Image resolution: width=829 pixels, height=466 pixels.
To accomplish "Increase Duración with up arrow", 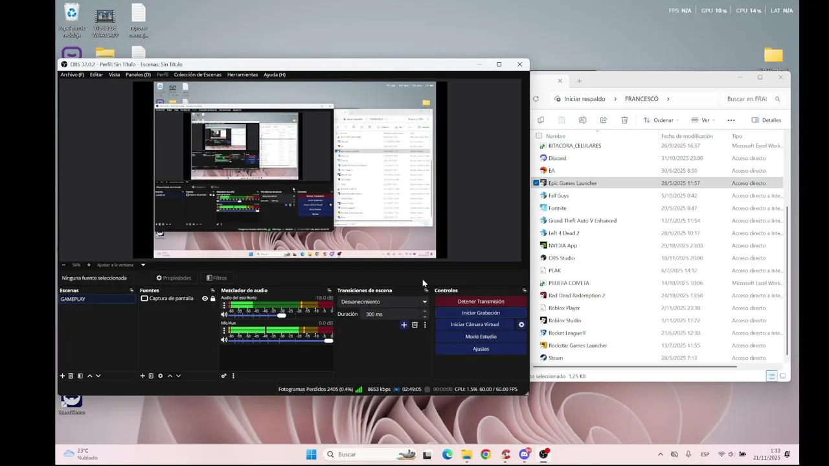I will click(x=425, y=311).
